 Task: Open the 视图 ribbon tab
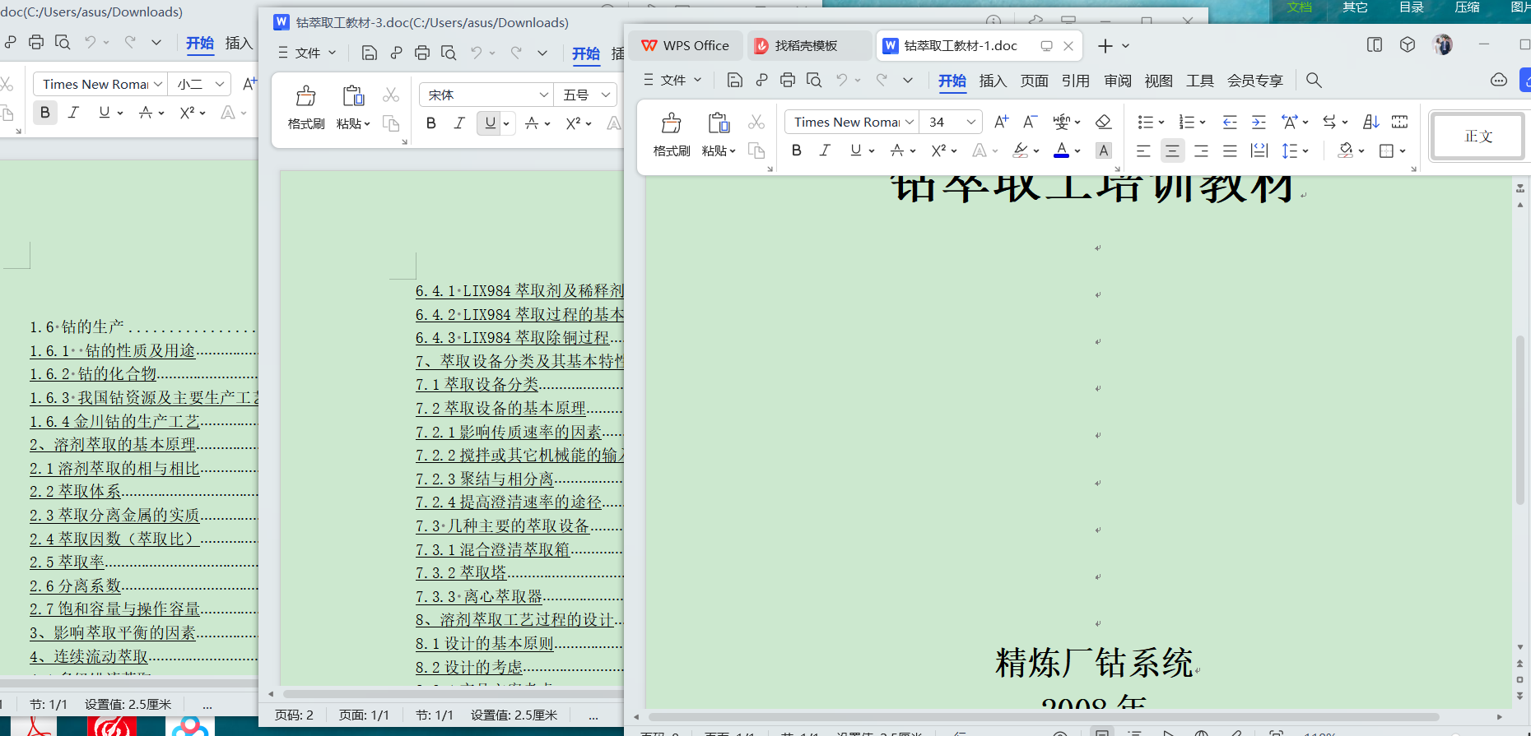[1158, 81]
